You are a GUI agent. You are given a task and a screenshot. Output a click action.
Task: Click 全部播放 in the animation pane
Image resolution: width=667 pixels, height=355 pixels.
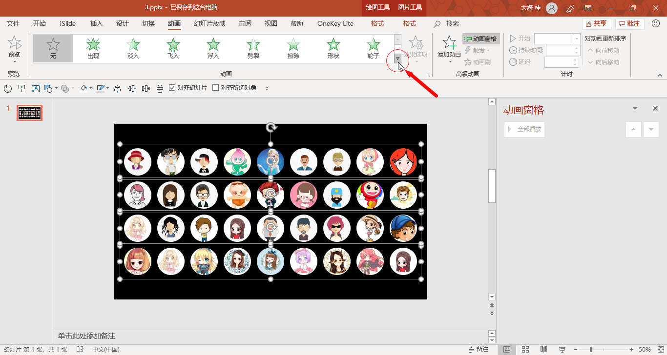click(x=524, y=129)
